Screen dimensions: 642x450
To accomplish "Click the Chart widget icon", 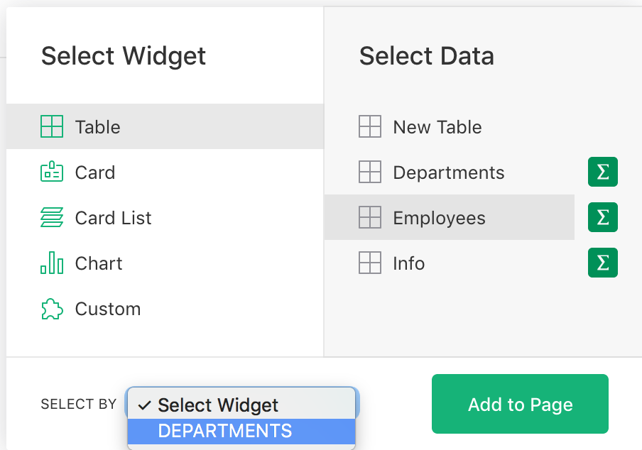I will coord(52,263).
